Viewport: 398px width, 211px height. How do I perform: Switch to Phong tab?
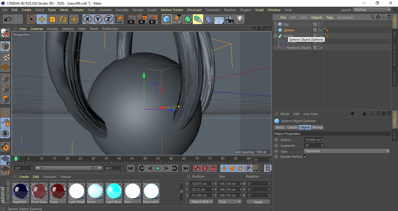pos(317,127)
